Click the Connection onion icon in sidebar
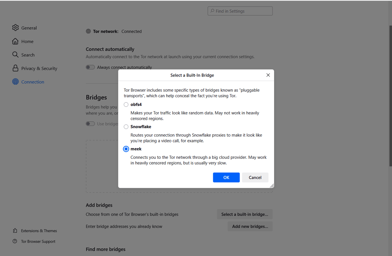The height and width of the screenshot is (256, 392). point(15,82)
